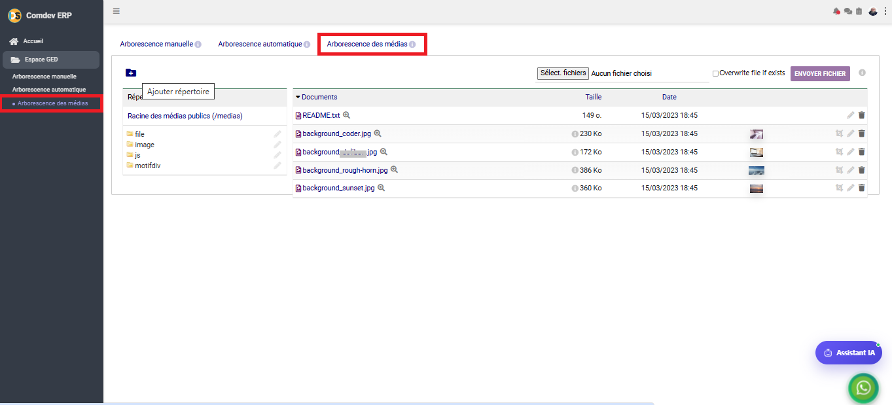Expand the Espace GED sidebar menu

[51, 60]
